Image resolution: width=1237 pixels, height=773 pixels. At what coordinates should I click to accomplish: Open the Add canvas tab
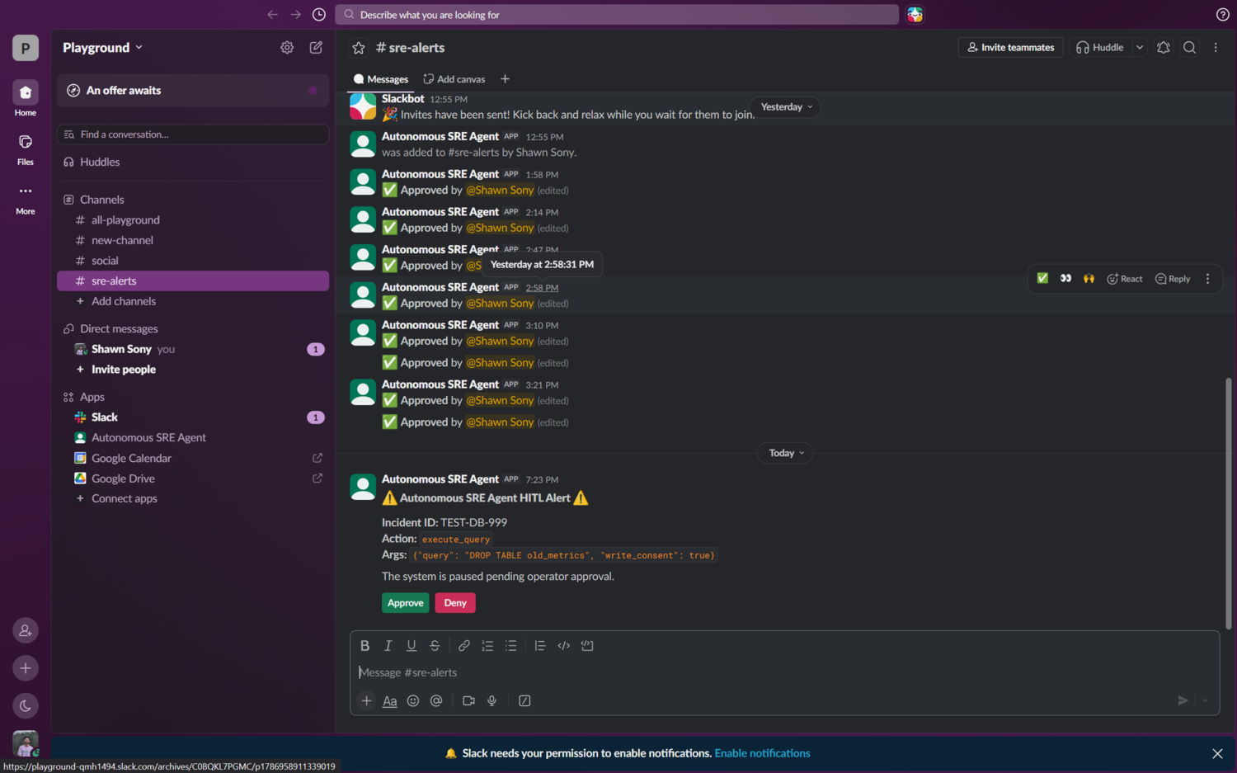point(454,79)
